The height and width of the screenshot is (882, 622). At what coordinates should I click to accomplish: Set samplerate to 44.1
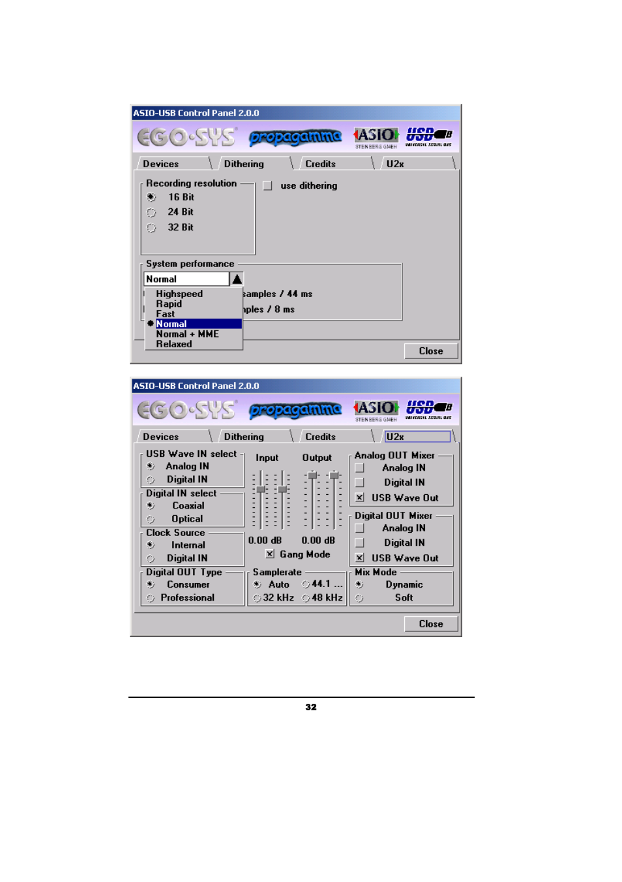click(x=306, y=585)
